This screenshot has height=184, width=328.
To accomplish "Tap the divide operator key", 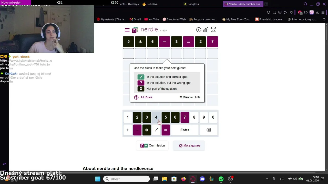I will click(x=156, y=130).
